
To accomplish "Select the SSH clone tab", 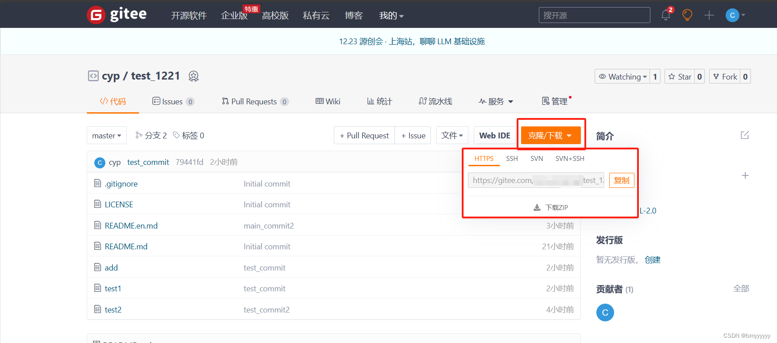I will pos(512,159).
